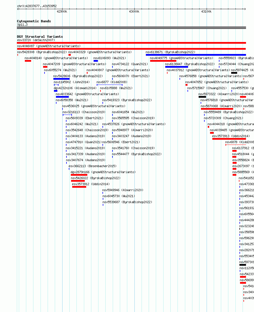254x312 pixels.
Task: Select nsv6105888 (Wu2021) label
Action: [116, 88]
